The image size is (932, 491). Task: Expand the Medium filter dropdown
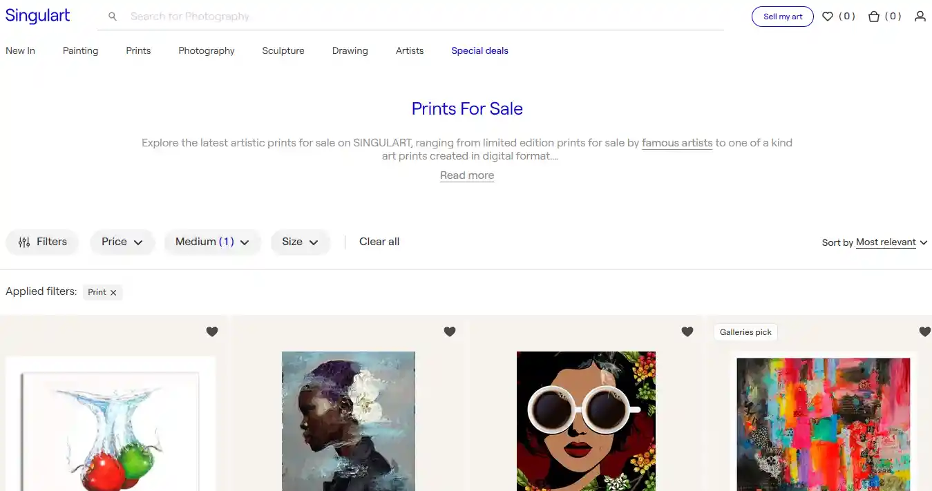point(212,242)
